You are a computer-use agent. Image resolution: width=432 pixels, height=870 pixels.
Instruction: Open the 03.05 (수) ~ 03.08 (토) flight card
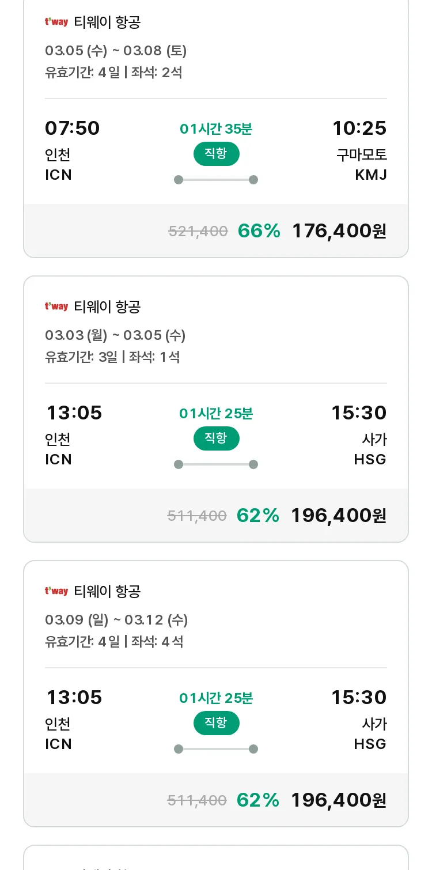pyautogui.click(x=216, y=127)
